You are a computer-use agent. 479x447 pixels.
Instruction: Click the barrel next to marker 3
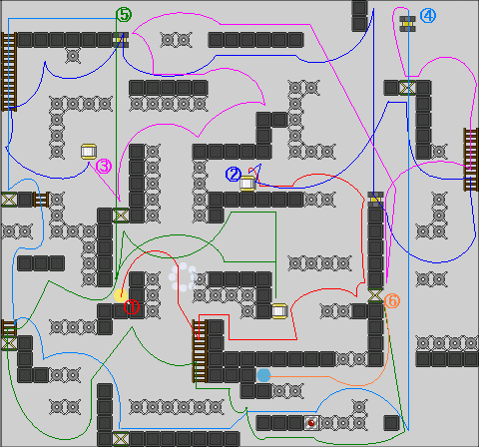89,152
